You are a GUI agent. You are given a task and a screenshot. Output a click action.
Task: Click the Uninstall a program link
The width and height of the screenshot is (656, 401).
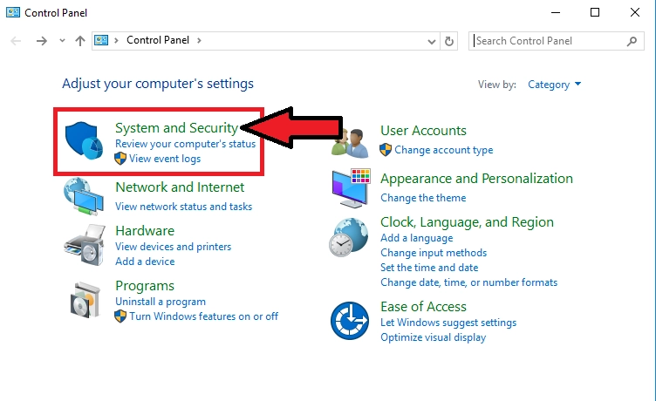click(x=160, y=302)
